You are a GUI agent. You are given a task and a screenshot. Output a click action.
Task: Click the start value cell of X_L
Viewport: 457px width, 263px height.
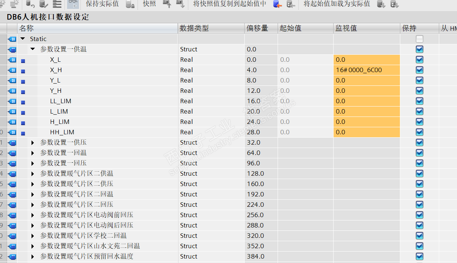(306, 60)
